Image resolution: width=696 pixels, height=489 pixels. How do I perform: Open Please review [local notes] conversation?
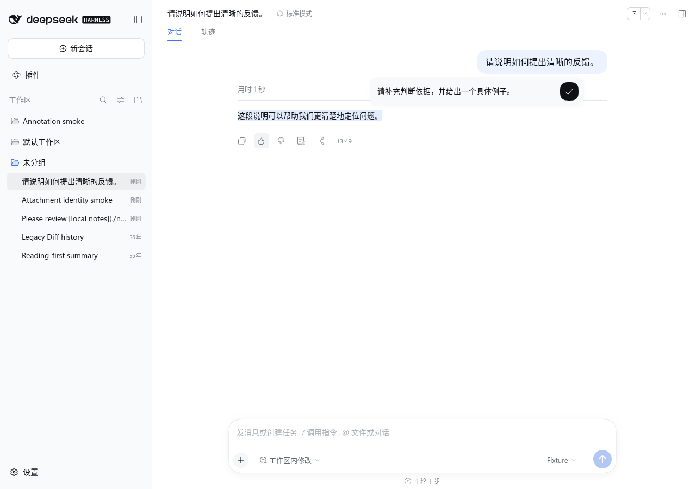76,218
